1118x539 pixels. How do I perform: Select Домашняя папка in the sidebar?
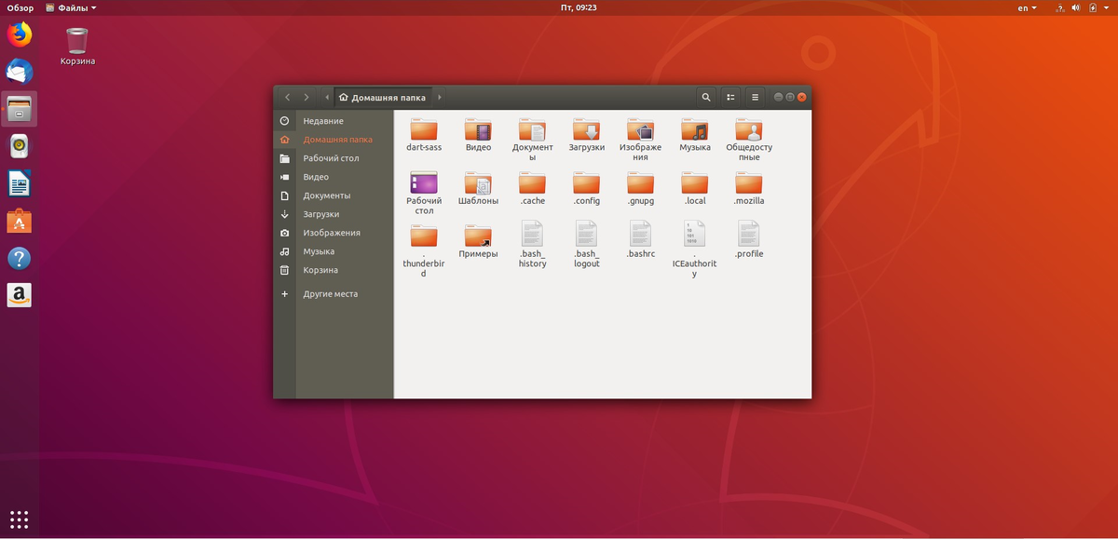tap(334, 140)
